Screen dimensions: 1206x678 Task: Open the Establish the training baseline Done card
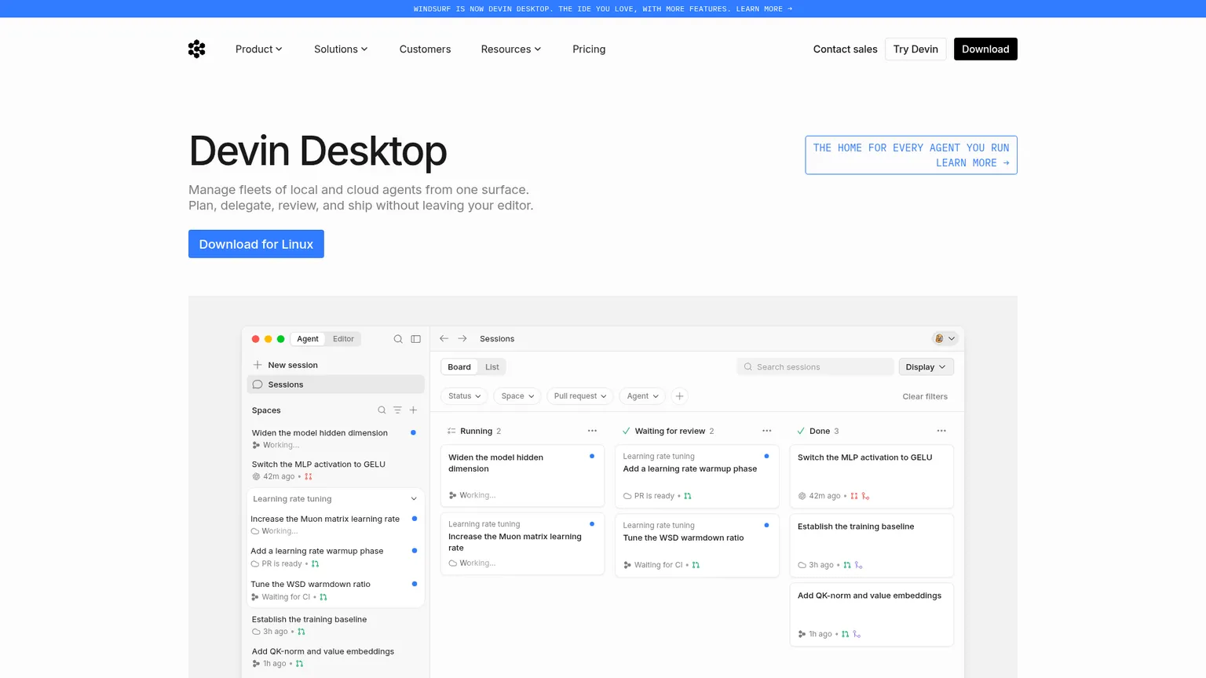pyautogui.click(x=872, y=545)
